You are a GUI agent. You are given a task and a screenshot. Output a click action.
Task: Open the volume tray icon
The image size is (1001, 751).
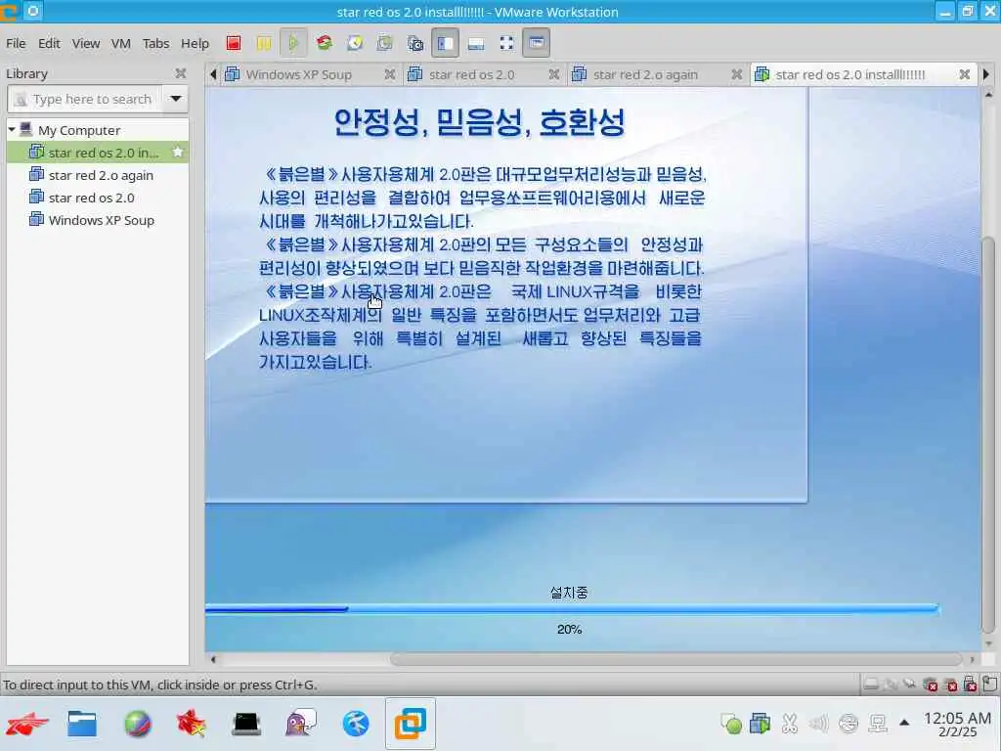point(818,724)
